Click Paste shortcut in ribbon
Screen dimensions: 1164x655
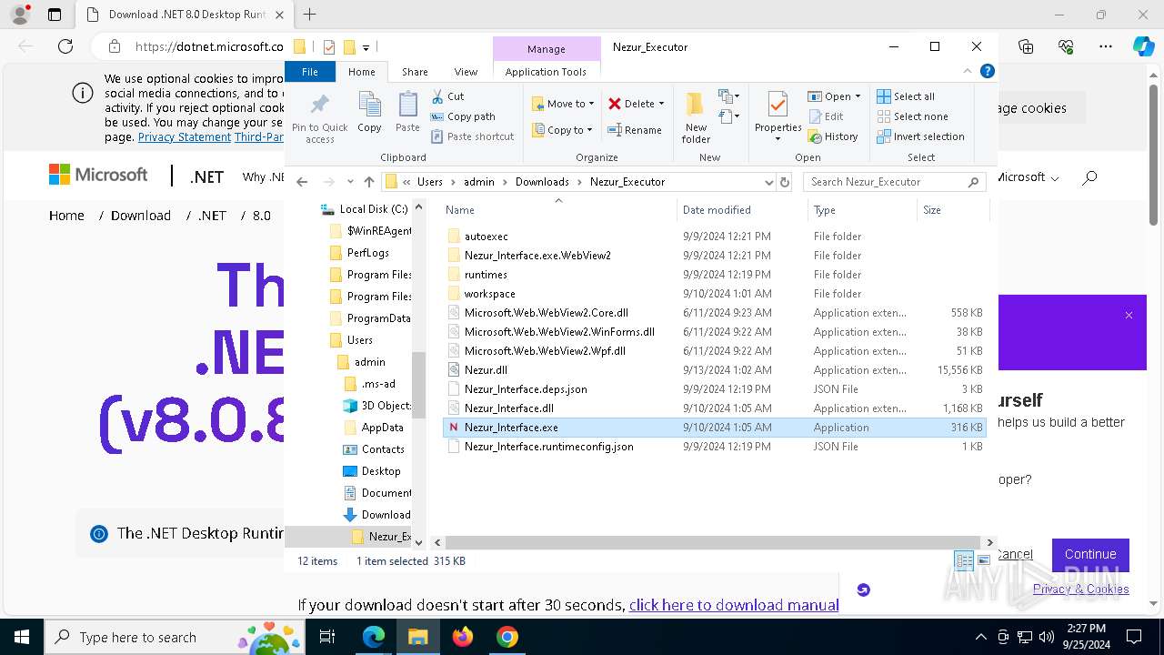tap(472, 136)
